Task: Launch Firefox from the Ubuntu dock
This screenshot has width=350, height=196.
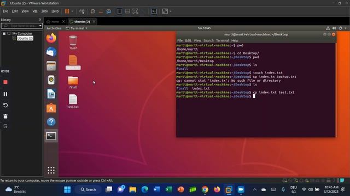Action: [x=51, y=38]
